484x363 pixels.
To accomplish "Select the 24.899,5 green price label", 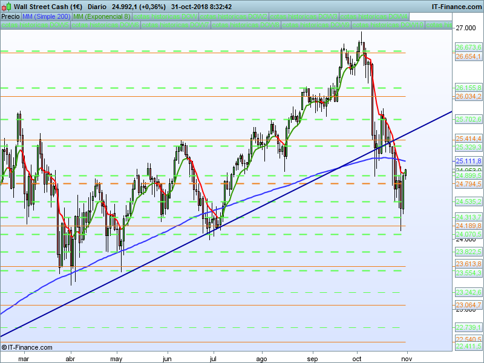I will click(x=468, y=175).
